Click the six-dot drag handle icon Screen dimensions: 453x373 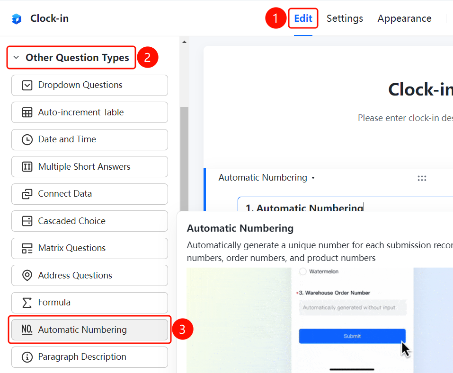click(422, 178)
